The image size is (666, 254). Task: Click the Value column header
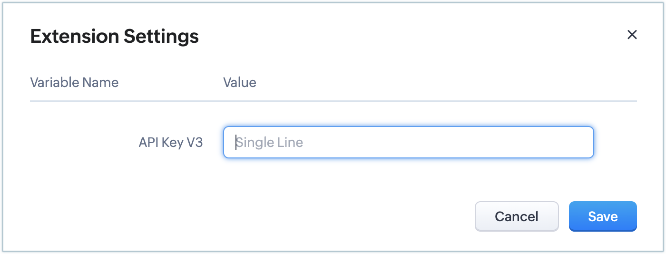pos(240,82)
